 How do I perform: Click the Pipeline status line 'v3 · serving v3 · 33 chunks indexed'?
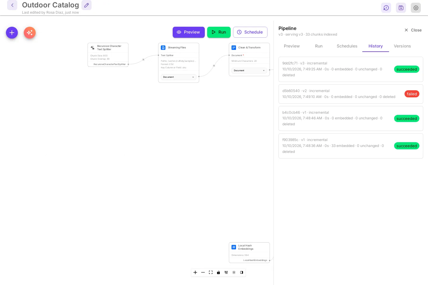(308, 34)
